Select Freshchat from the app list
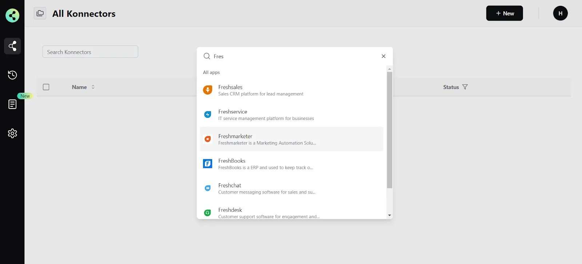582x264 pixels. click(291, 188)
